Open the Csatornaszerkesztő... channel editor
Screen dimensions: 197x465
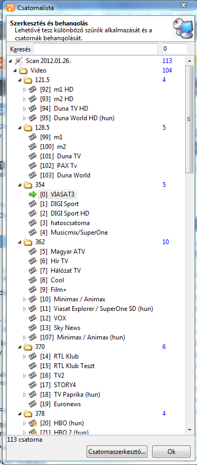(117, 452)
